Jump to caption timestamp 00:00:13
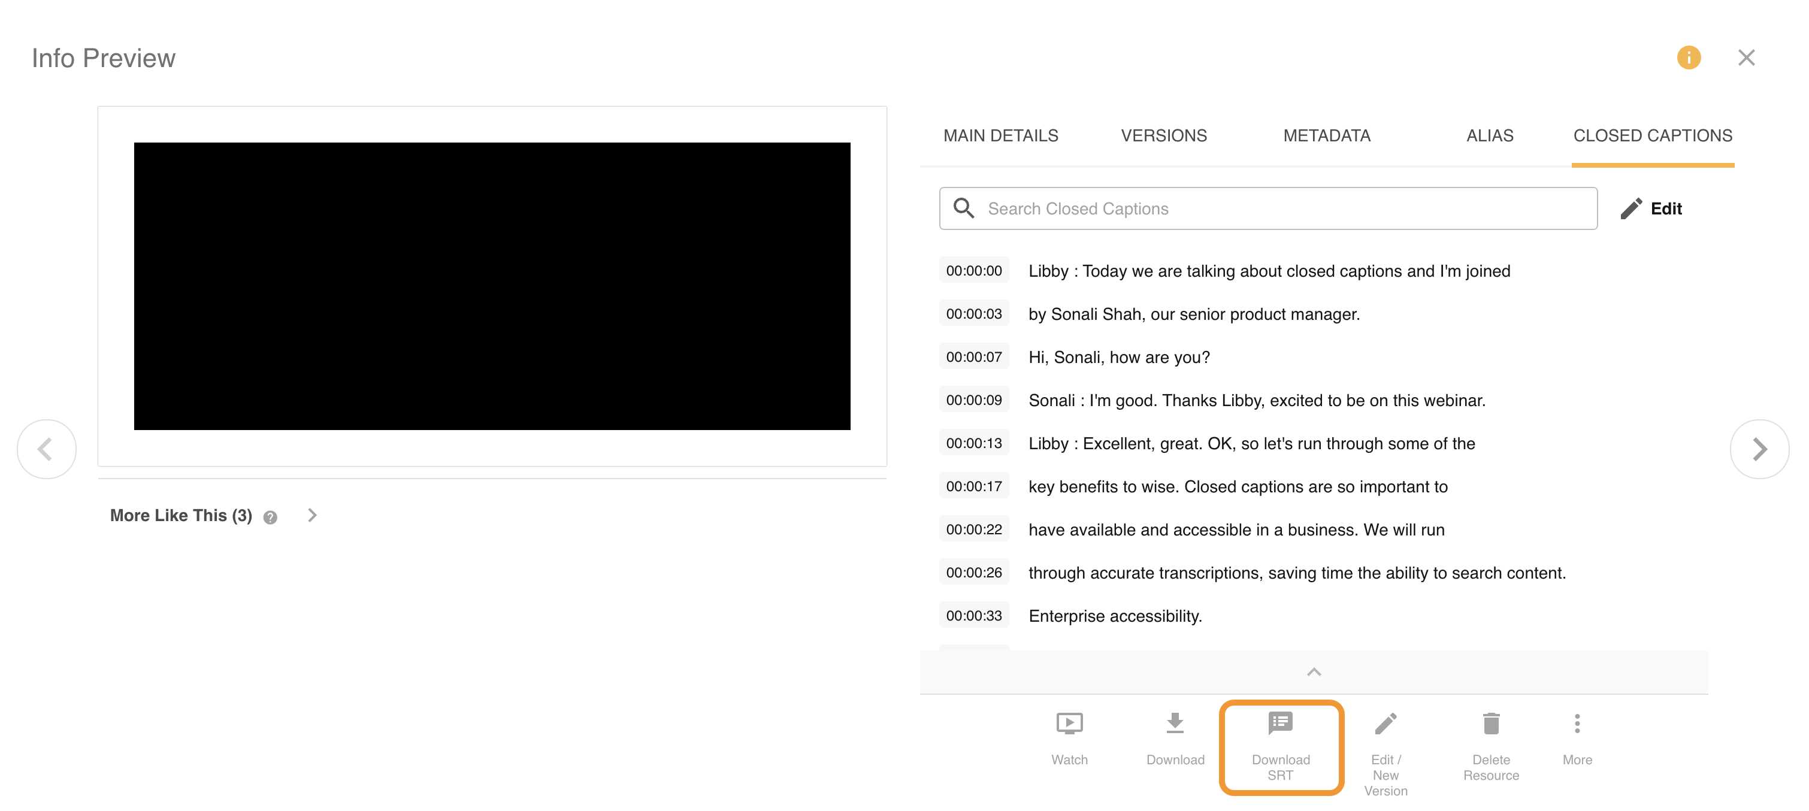The width and height of the screenshot is (1809, 811). tap(974, 444)
